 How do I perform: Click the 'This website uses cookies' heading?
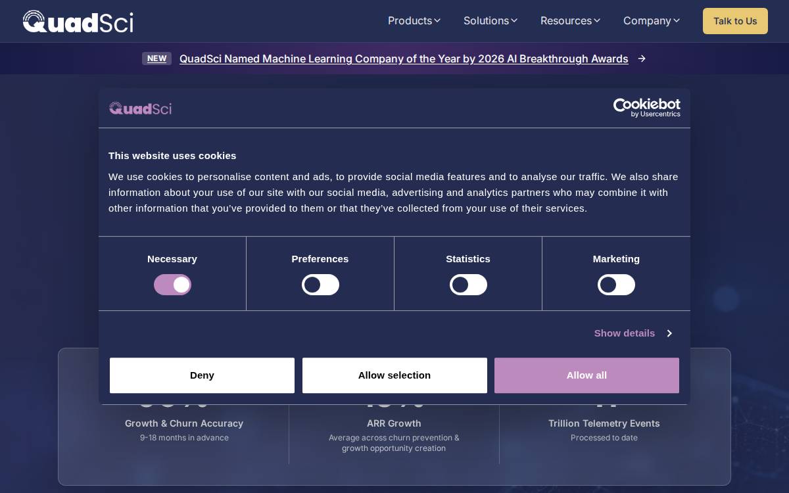pyautogui.click(x=172, y=156)
